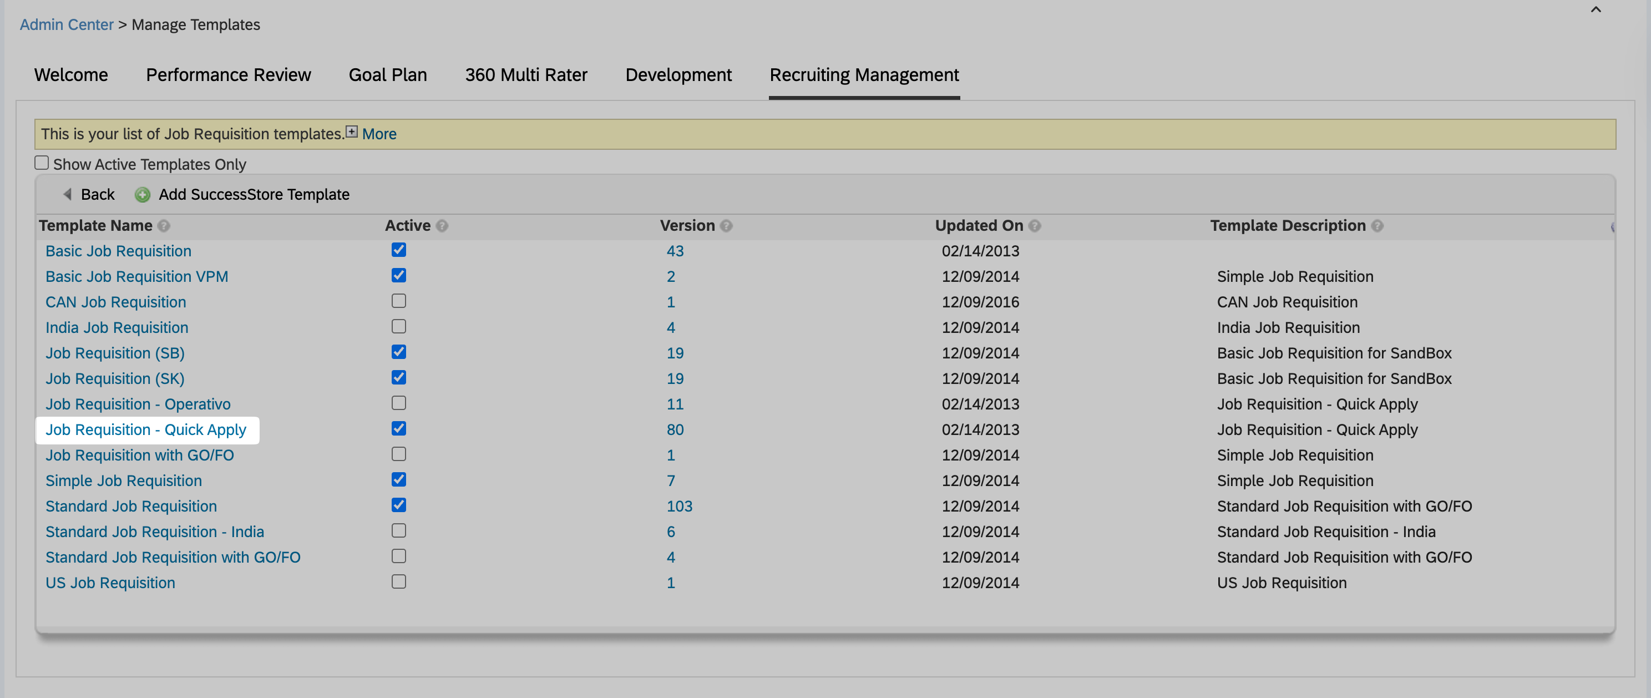
Task: Collapse header with top-right chevron
Action: [1595, 9]
